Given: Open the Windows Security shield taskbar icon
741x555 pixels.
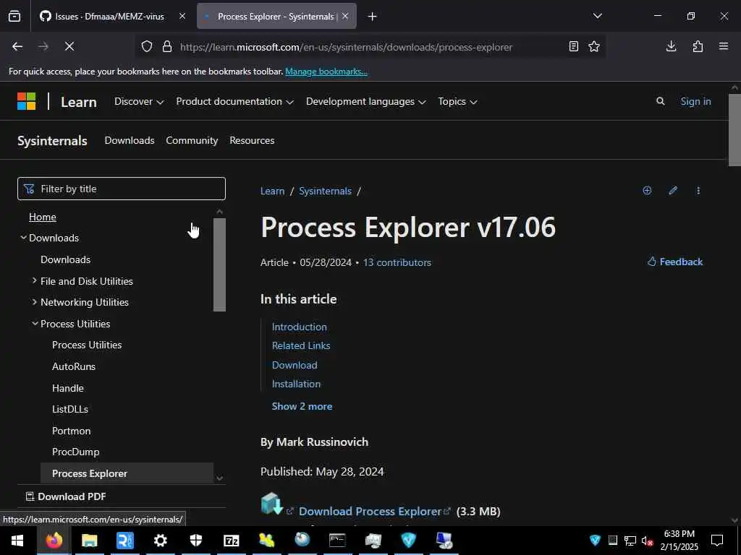Looking at the screenshot, I should 195,541.
